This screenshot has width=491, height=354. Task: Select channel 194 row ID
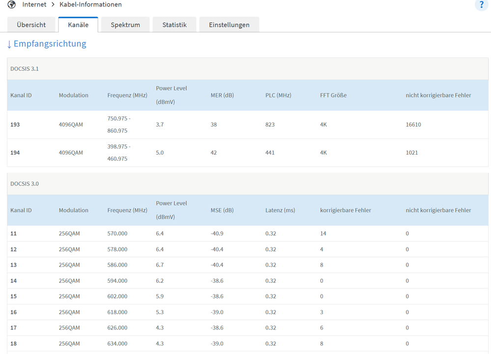tap(15, 153)
